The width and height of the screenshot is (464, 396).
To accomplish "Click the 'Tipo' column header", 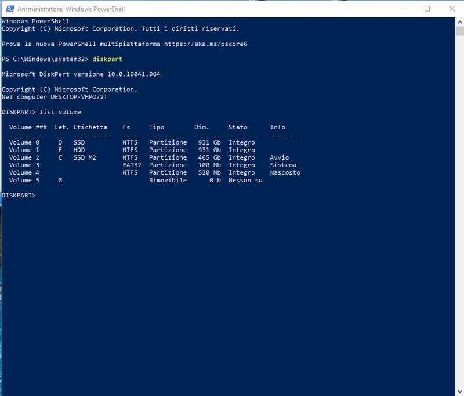I will click(157, 127).
